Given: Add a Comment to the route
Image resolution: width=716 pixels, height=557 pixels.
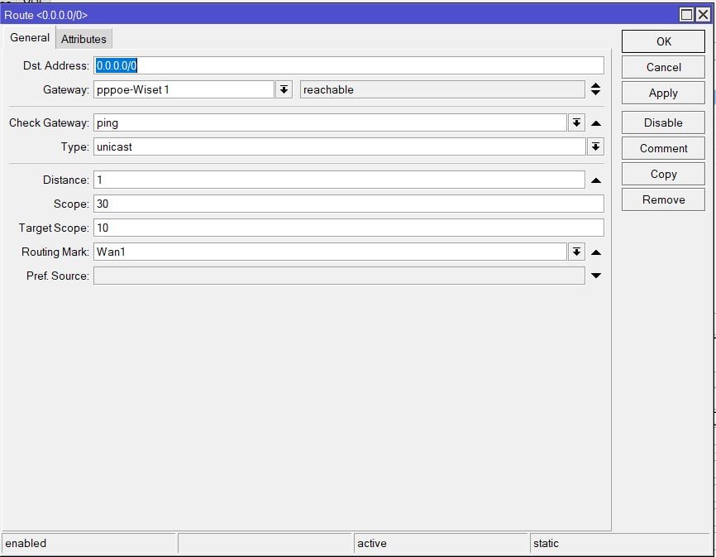Looking at the screenshot, I should click(x=663, y=148).
